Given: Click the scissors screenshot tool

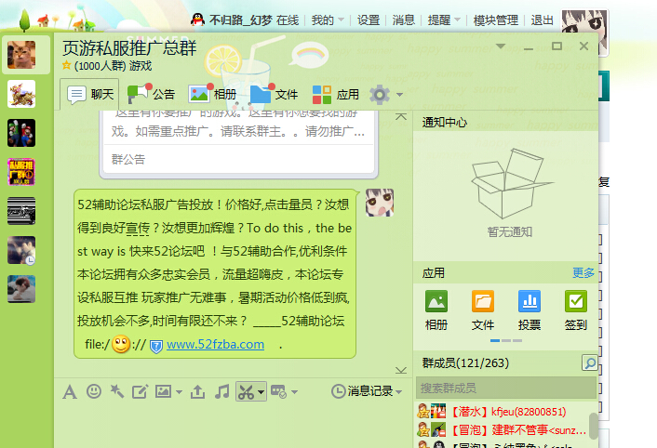Looking at the screenshot, I should click(246, 392).
